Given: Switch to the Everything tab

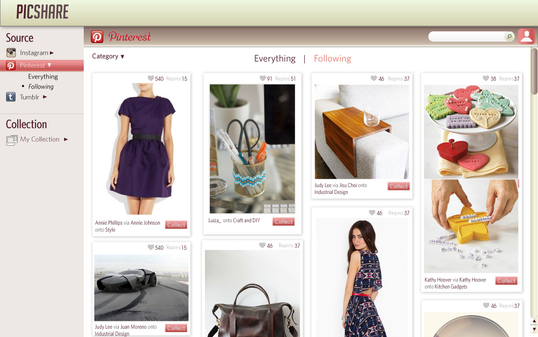Looking at the screenshot, I should pos(275,59).
